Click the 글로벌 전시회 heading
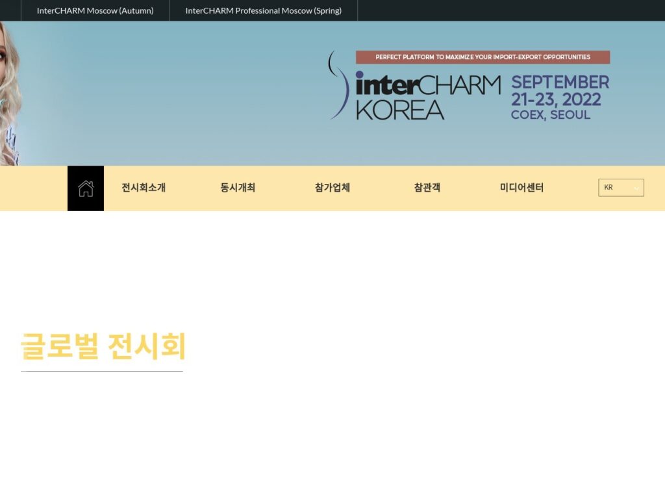Image resolution: width=665 pixels, height=499 pixels. (103, 346)
